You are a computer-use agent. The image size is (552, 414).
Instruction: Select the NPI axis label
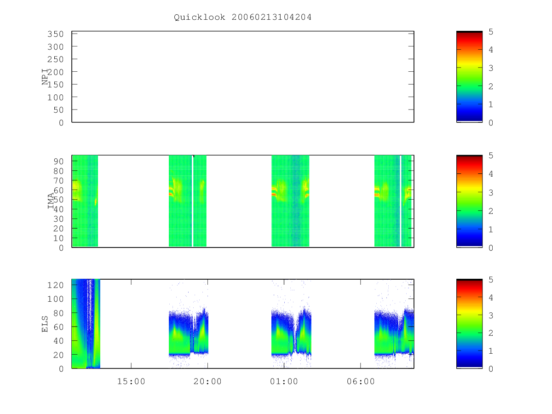45,77
